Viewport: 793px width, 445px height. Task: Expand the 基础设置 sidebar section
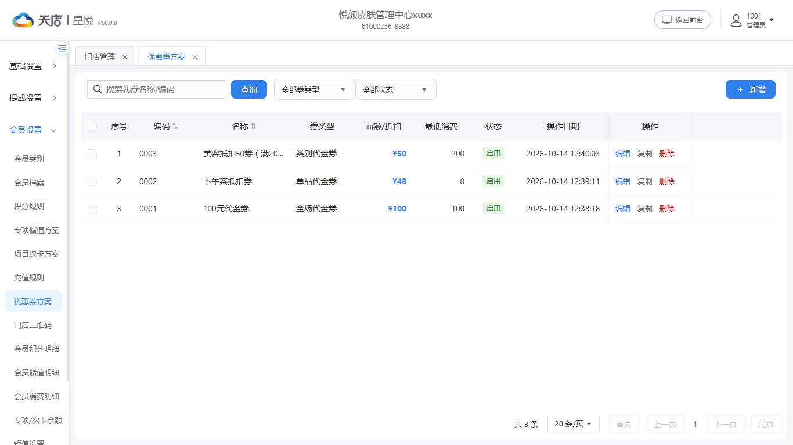pyautogui.click(x=34, y=66)
